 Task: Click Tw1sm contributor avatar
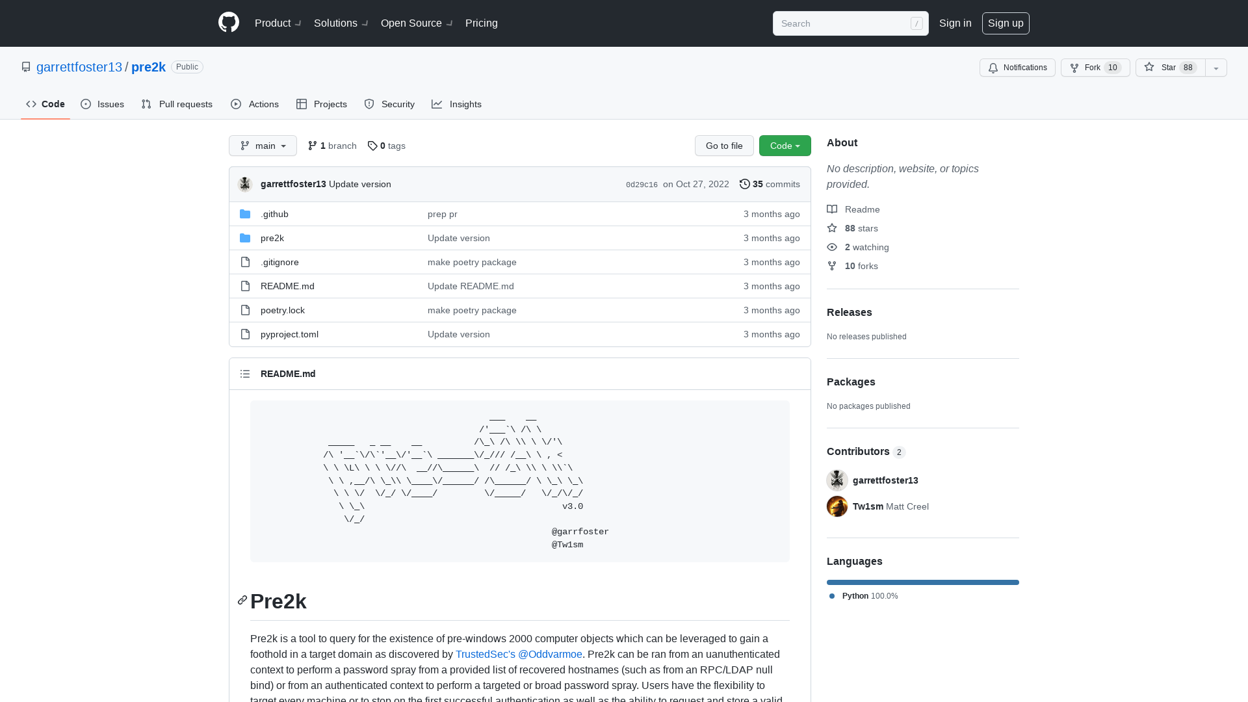click(837, 506)
